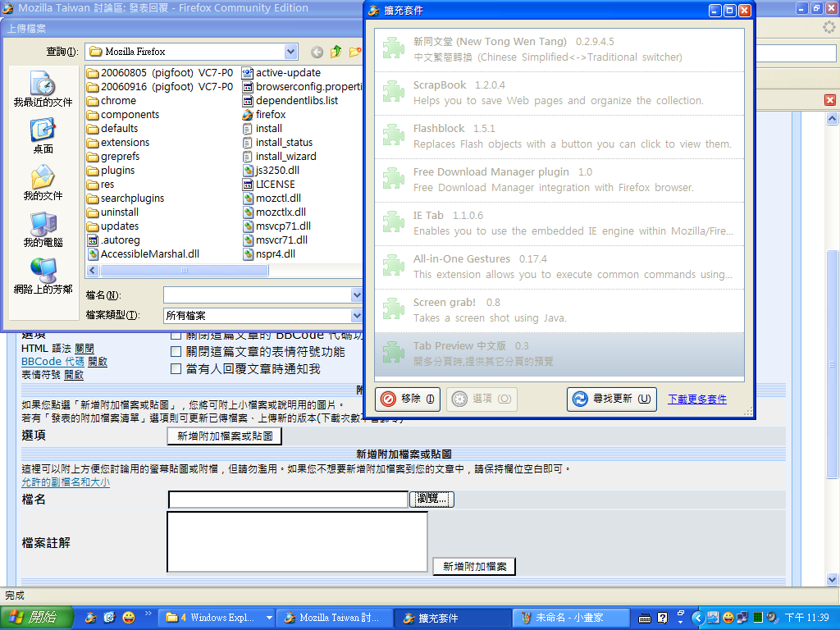Open the Windows Start button
Screen dimensions: 840x630
pos(35,618)
